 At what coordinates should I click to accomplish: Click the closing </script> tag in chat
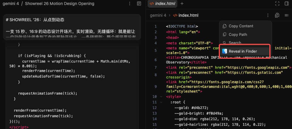[x=19, y=127]
